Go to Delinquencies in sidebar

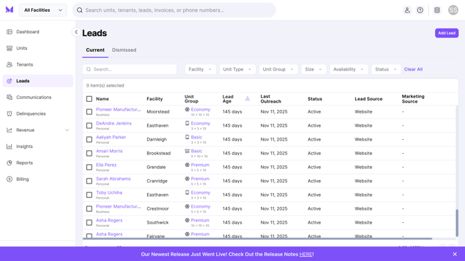click(x=37, y=114)
